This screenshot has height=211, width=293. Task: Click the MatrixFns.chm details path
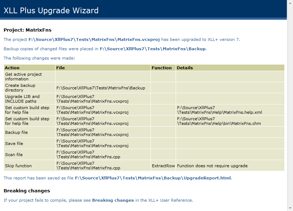point(219,121)
